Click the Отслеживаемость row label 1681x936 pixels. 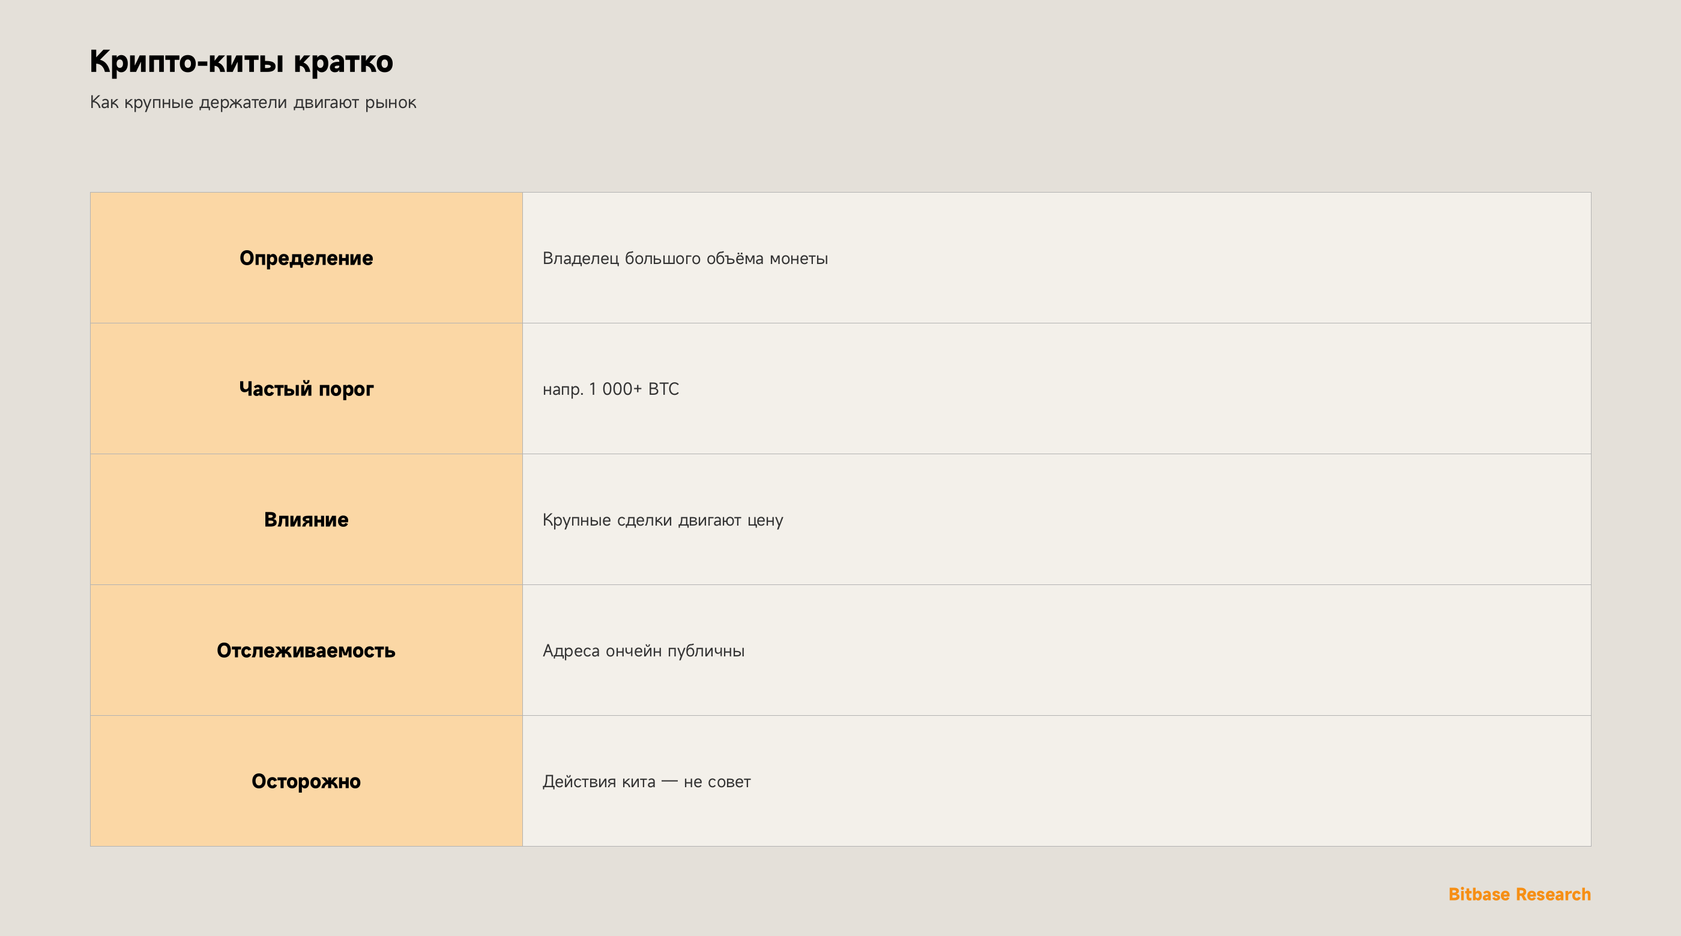point(306,650)
